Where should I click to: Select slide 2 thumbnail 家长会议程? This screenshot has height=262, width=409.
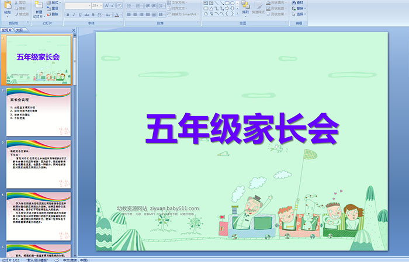(x=39, y=112)
